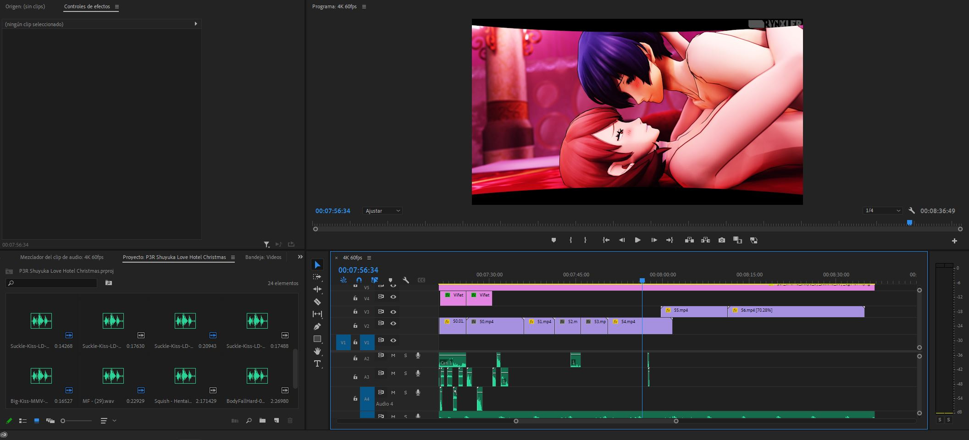969x440 pixels.
Task: Show hidden panel tabs with double chevron
Action: (300, 257)
